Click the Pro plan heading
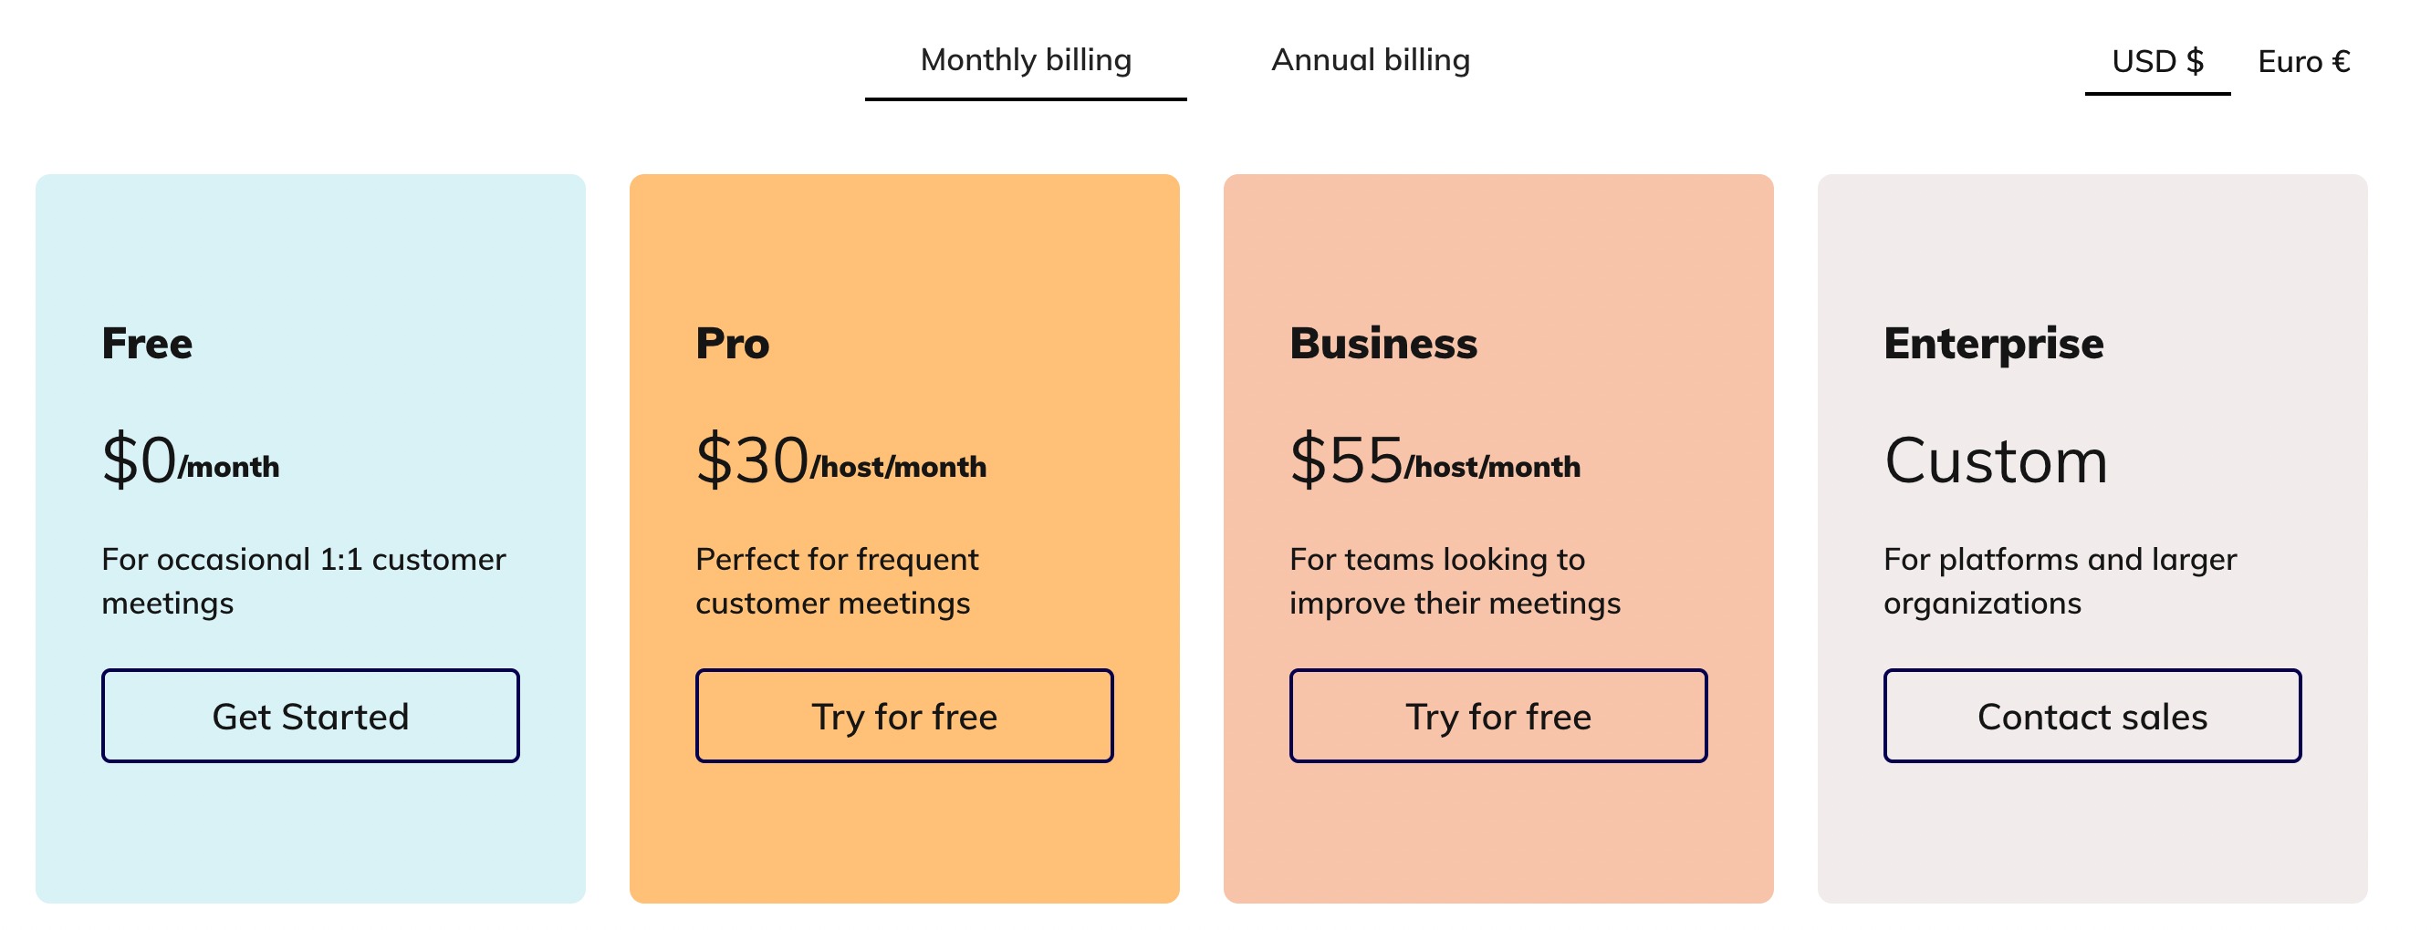 [733, 344]
